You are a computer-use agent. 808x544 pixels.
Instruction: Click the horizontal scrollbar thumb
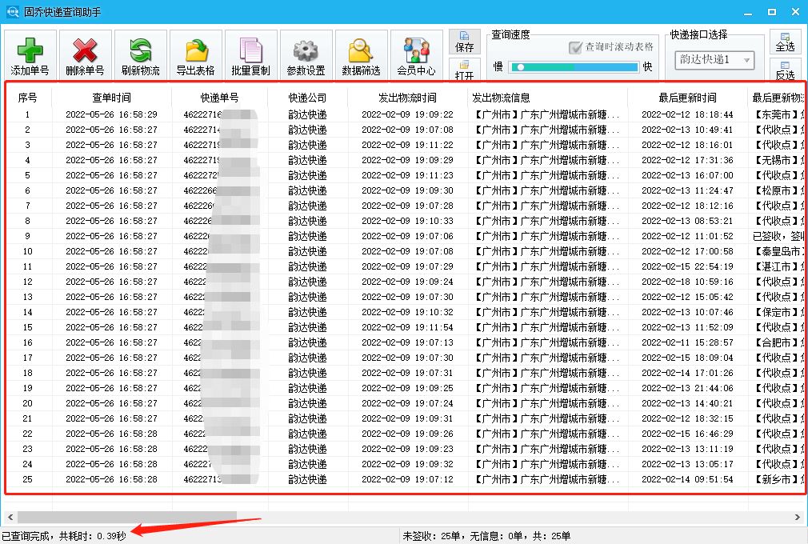pos(126,517)
